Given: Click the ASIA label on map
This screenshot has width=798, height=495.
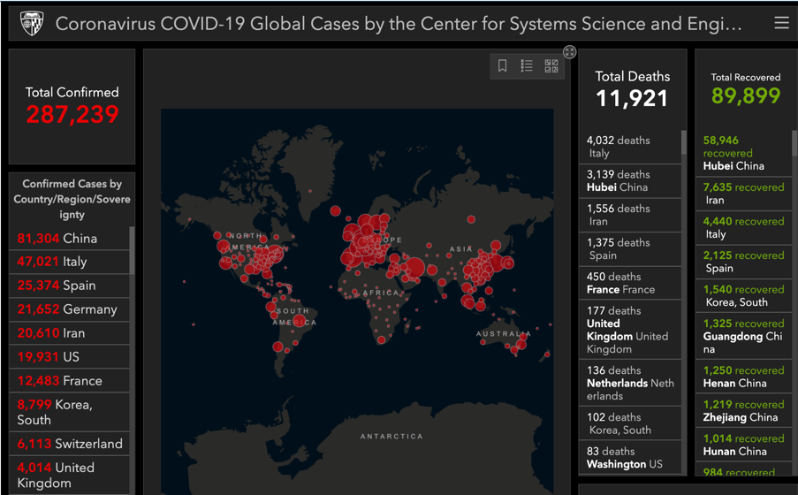Looking at the screenshot, I should [460, 249].
